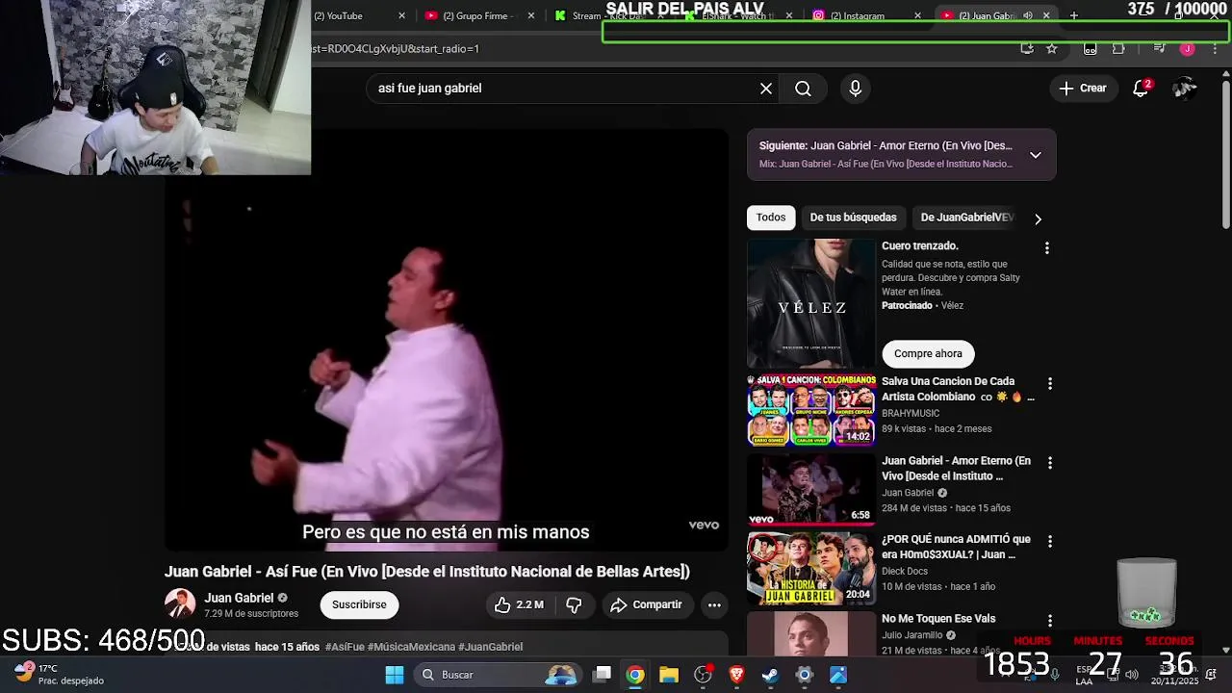Open the Chrome three-dot menu
The image size is (1232, 693).
coord(1215,48)
